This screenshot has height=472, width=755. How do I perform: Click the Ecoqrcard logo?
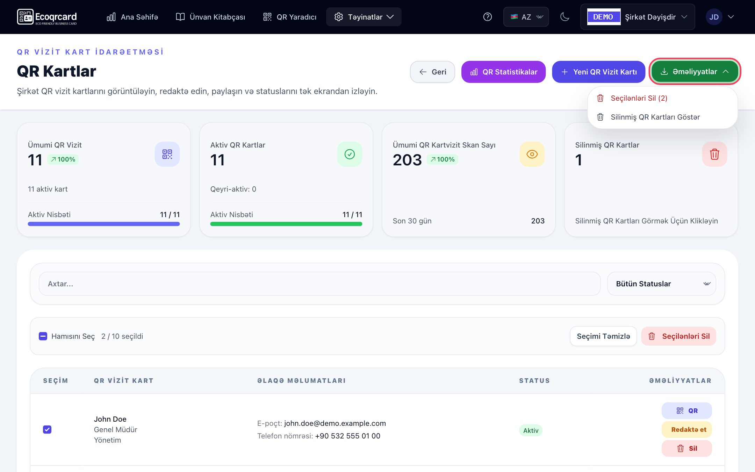click(47, 17)
